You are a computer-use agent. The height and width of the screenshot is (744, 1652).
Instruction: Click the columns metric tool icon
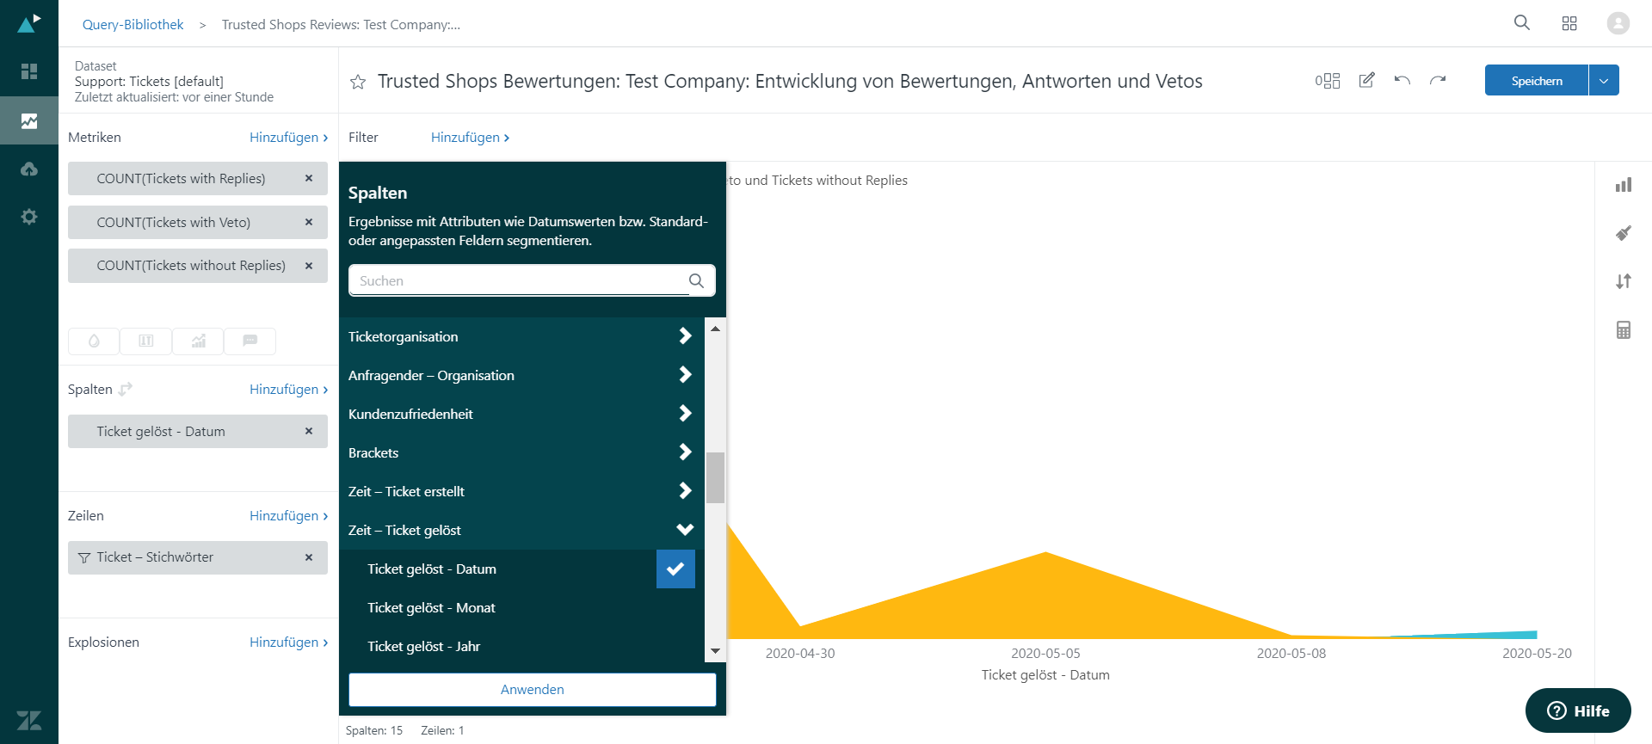tap(146, 341)
